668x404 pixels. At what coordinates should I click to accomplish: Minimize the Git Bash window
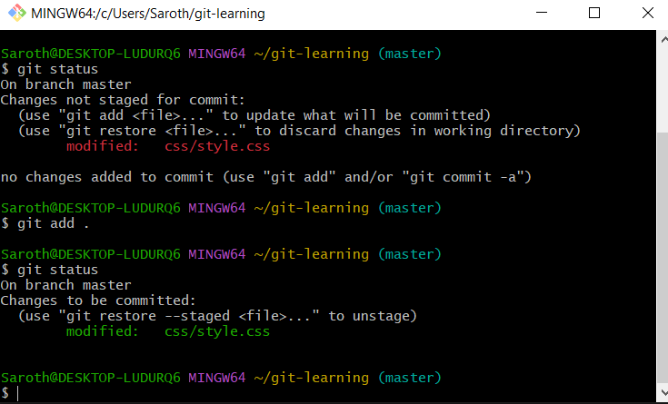coord(542,14)
